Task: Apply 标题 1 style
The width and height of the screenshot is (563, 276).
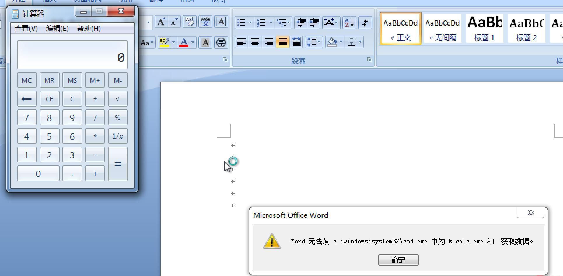Action: tap(485, 28)
